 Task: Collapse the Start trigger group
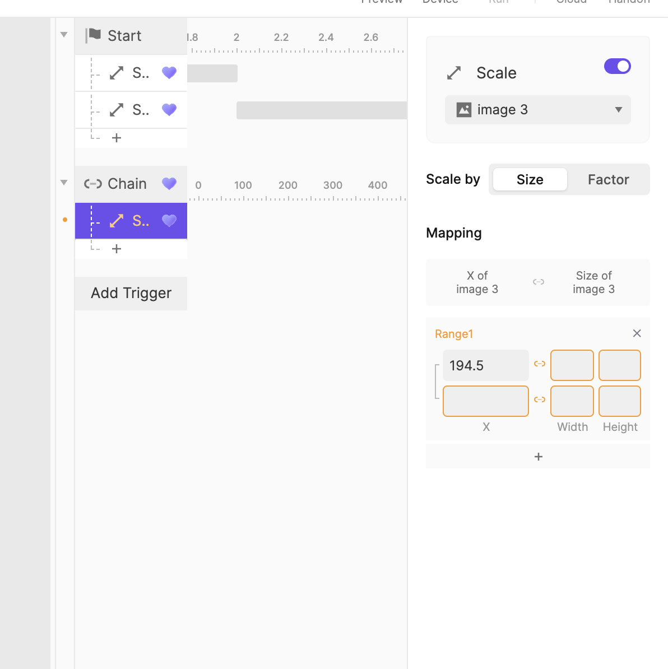click(x=64, y=35)
